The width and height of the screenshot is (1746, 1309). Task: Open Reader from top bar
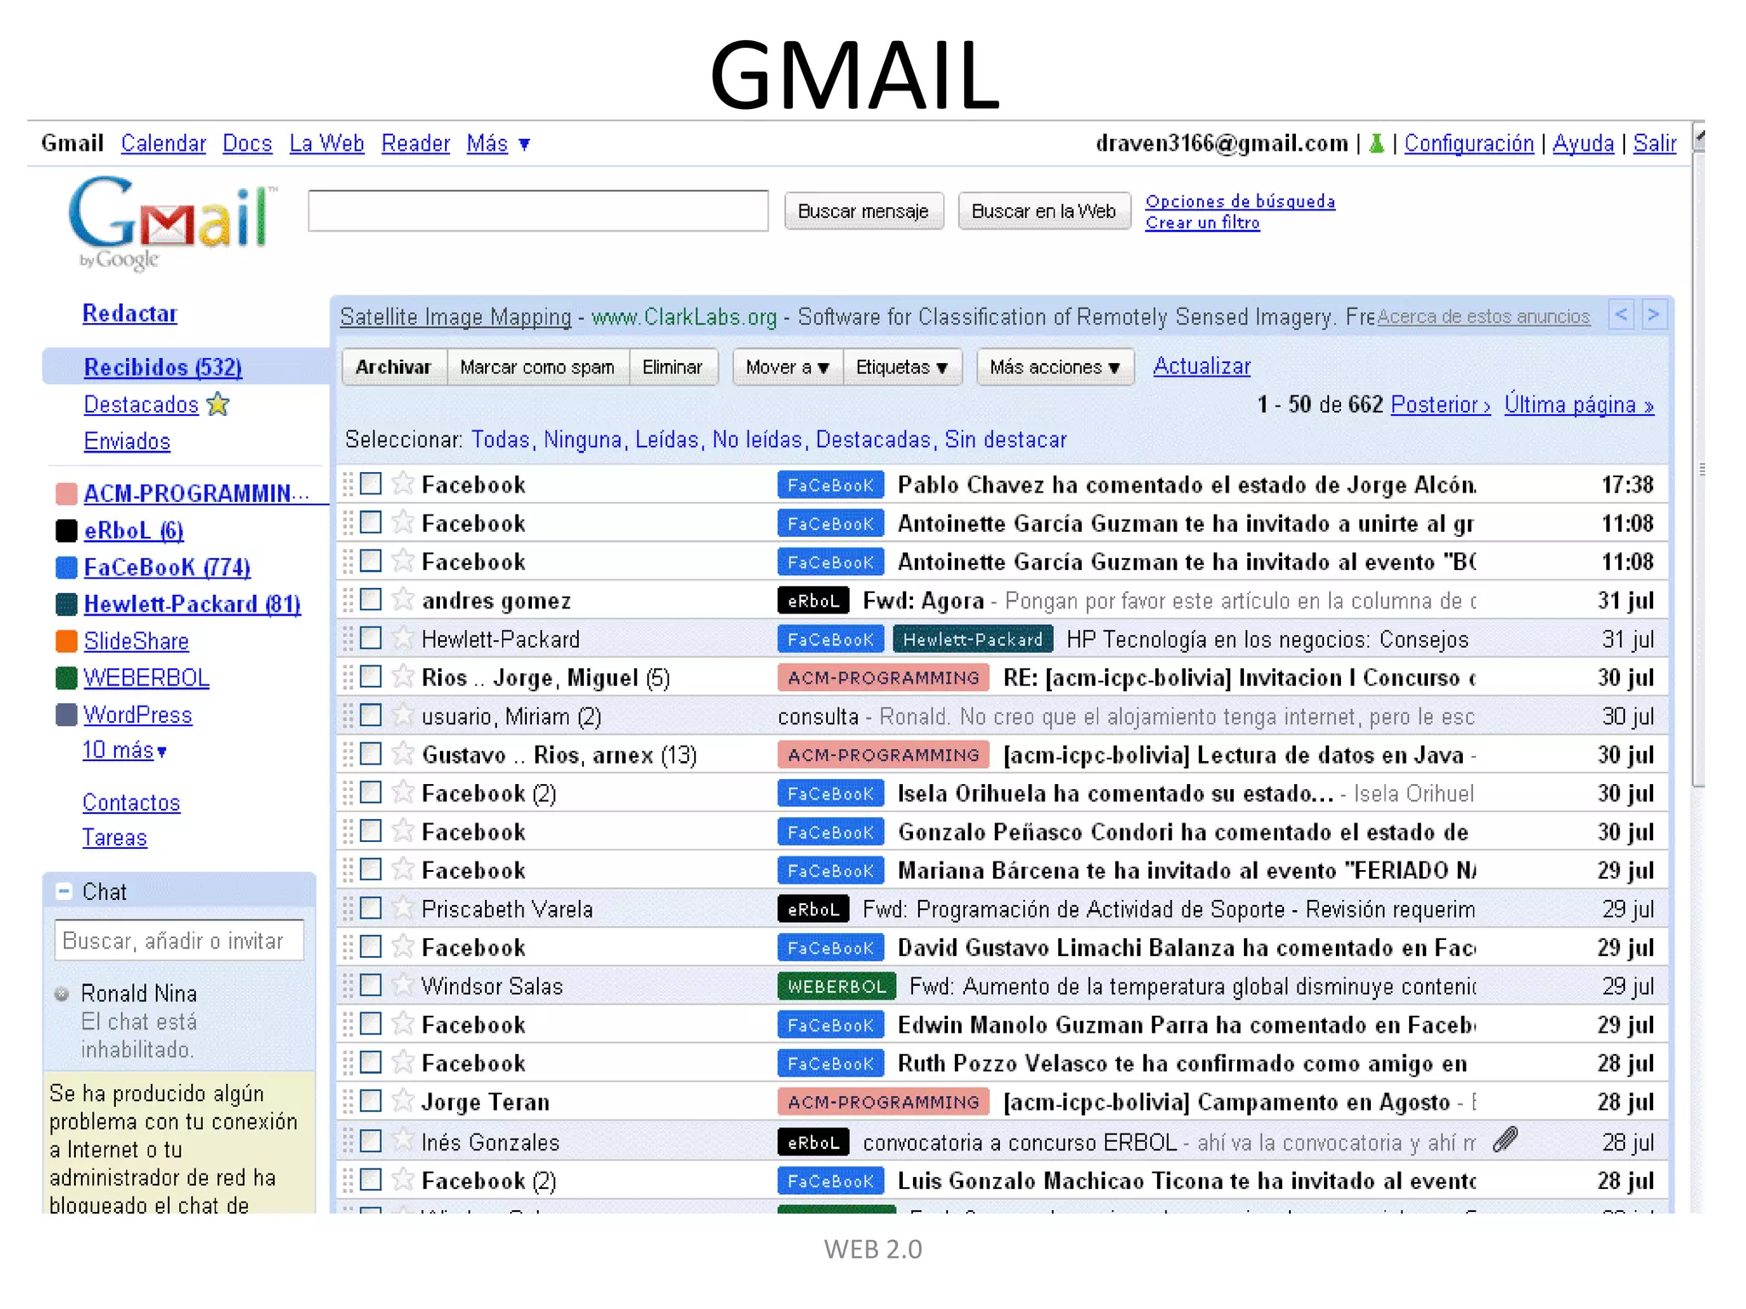click(415, 143)
